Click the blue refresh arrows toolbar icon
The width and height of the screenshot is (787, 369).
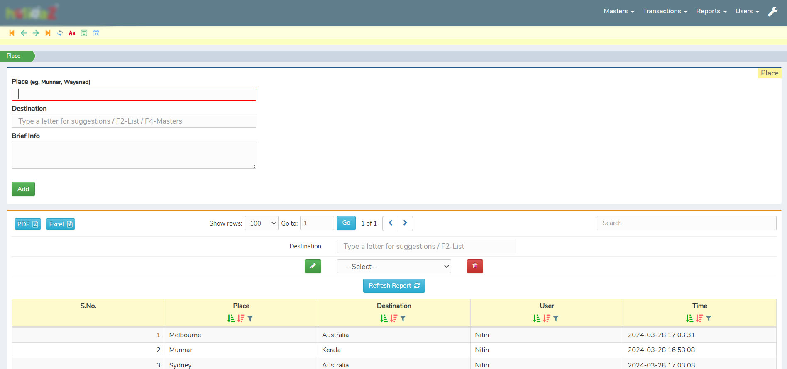click(x=60, y=33)
